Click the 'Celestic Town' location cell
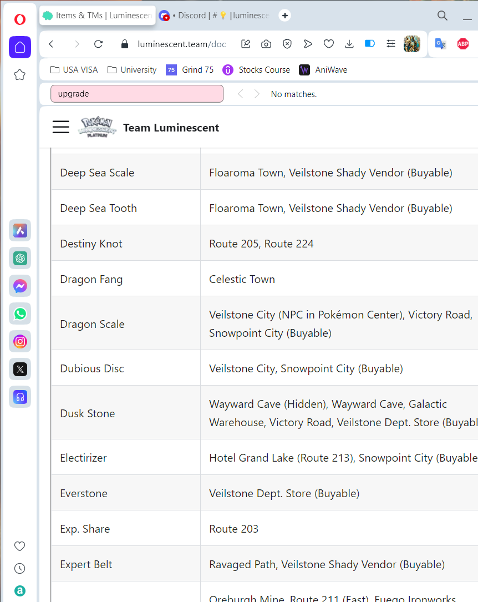The image size is (478, 602). pos(339,279)
